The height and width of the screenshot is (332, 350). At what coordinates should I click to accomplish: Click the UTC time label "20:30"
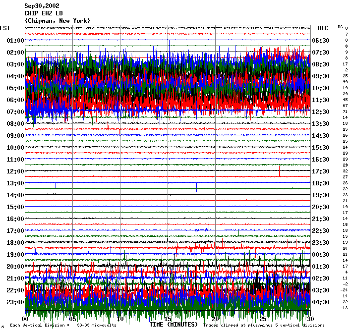(x=321, y=207)
